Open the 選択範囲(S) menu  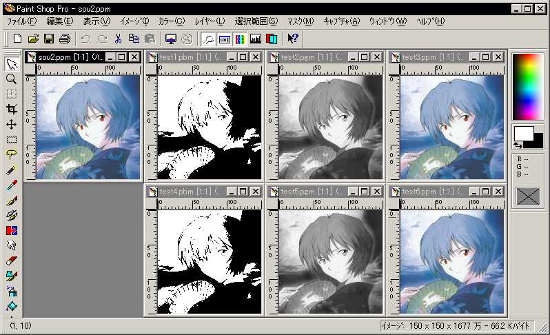(256, 21)
